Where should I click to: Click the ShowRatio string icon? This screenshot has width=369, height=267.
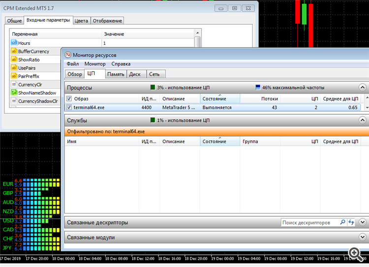pos(14,60)
